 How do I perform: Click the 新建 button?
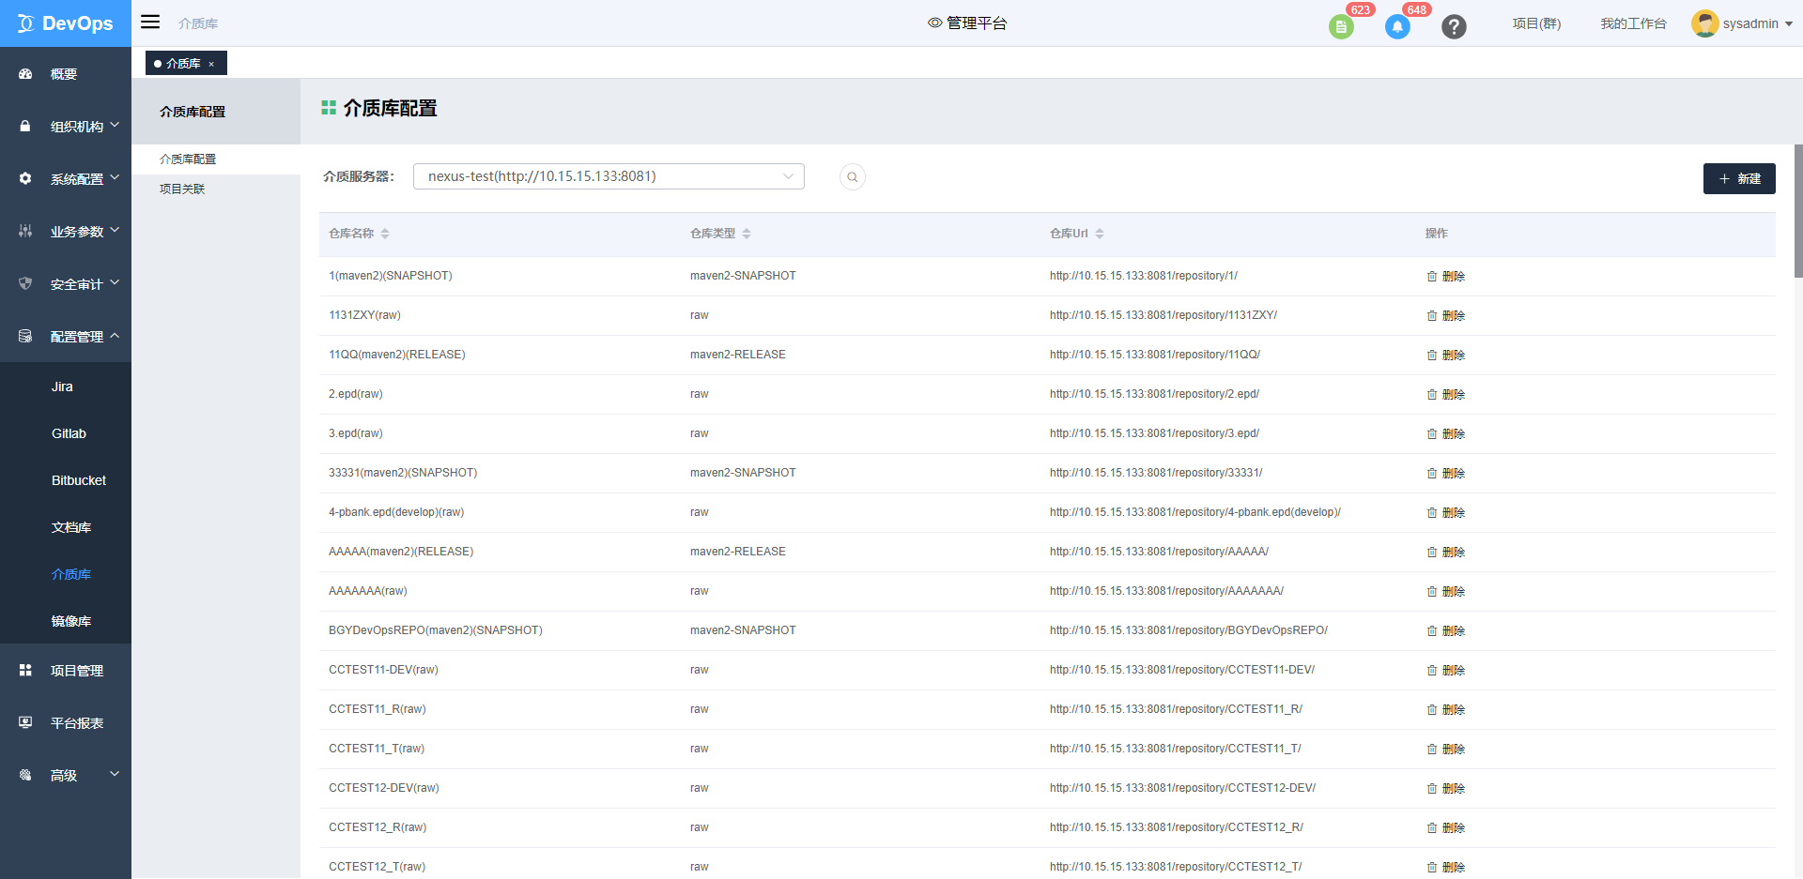1739,178
